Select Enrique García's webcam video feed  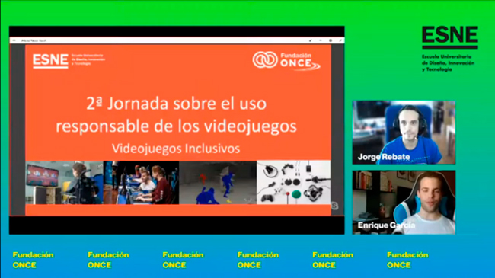click(x=404, y=202)
